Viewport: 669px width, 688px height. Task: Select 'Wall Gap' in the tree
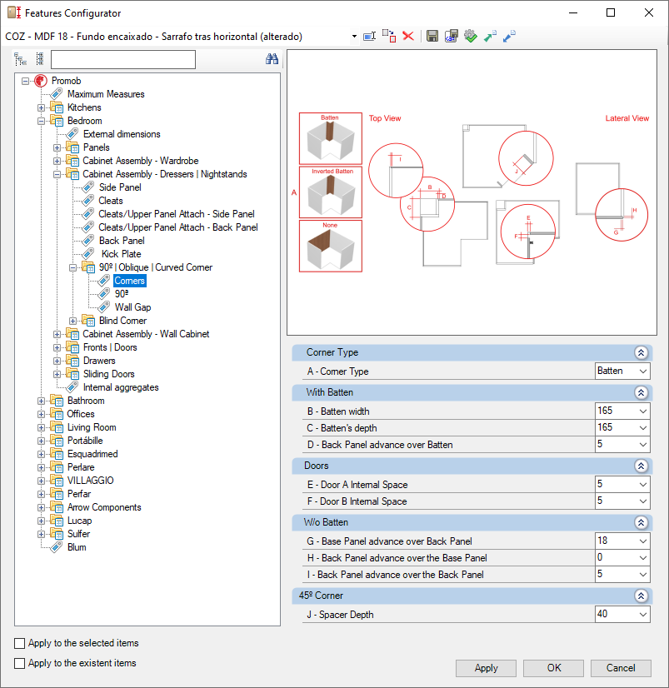click(132, 307)
